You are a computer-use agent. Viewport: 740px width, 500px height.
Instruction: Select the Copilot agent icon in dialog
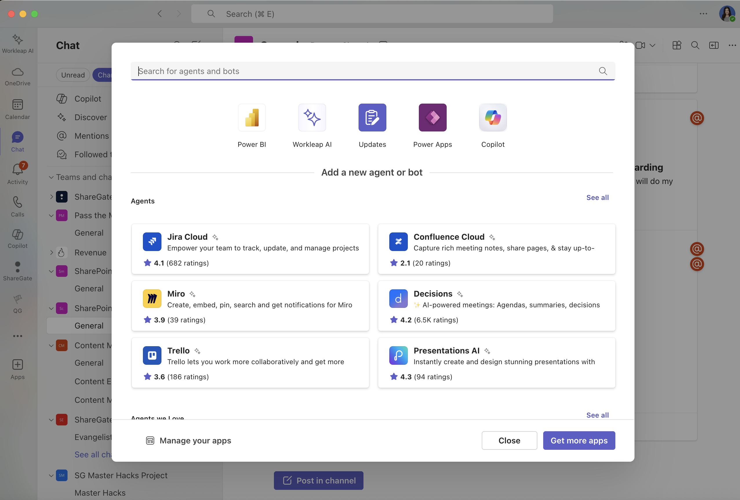[x=492, y=118]
